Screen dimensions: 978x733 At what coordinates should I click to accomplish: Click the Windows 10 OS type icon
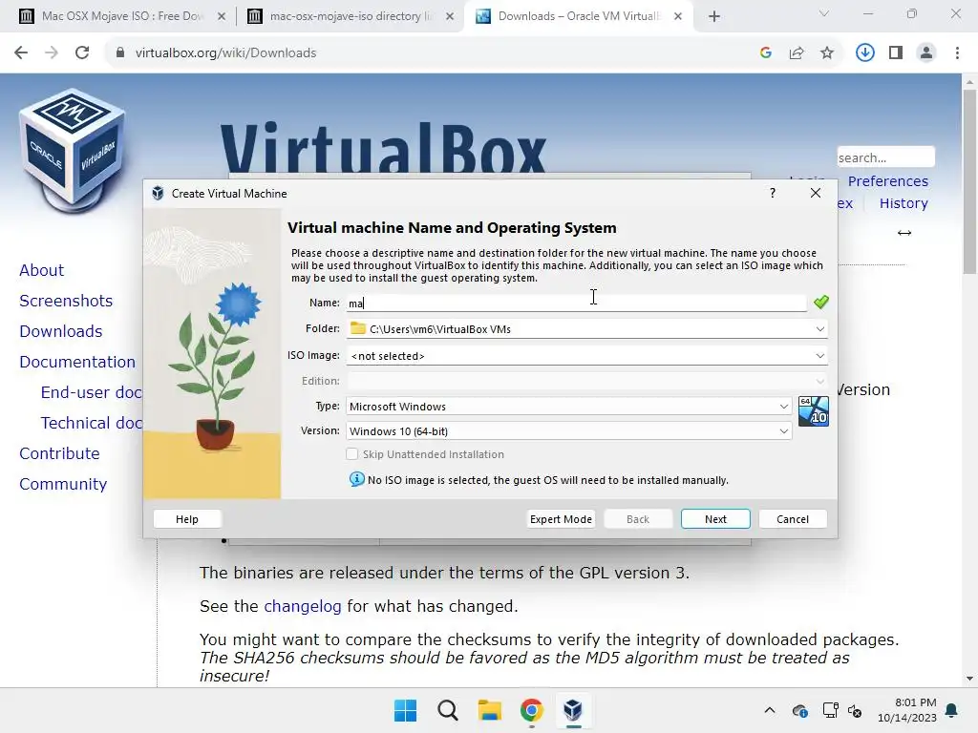[814, 411]
